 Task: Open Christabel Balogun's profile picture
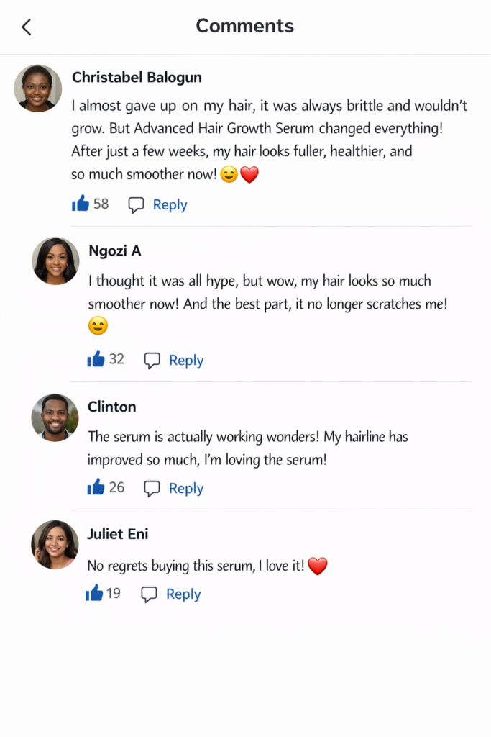click(37, 89)
